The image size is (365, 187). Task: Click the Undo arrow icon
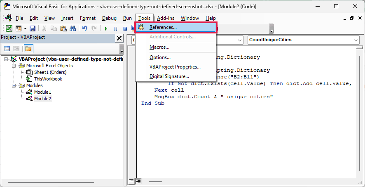coord(85,28)
